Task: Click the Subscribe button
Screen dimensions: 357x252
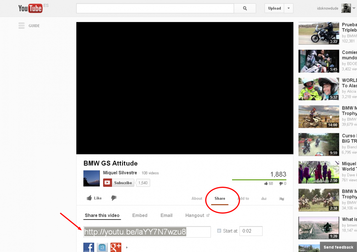Action: (x=119, y=183)
